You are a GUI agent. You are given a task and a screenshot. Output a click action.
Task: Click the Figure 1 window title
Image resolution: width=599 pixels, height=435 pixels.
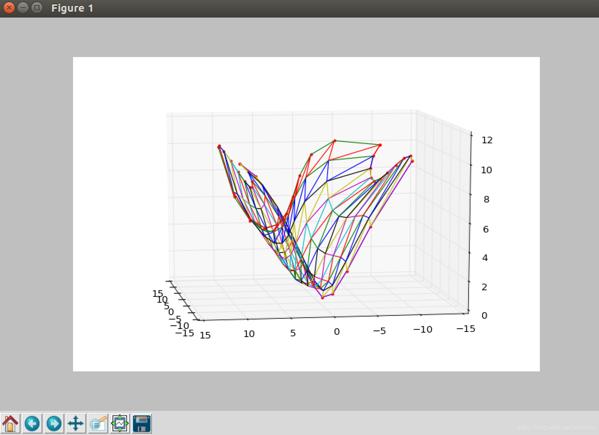pyautogui.click(x=72, y=8)
